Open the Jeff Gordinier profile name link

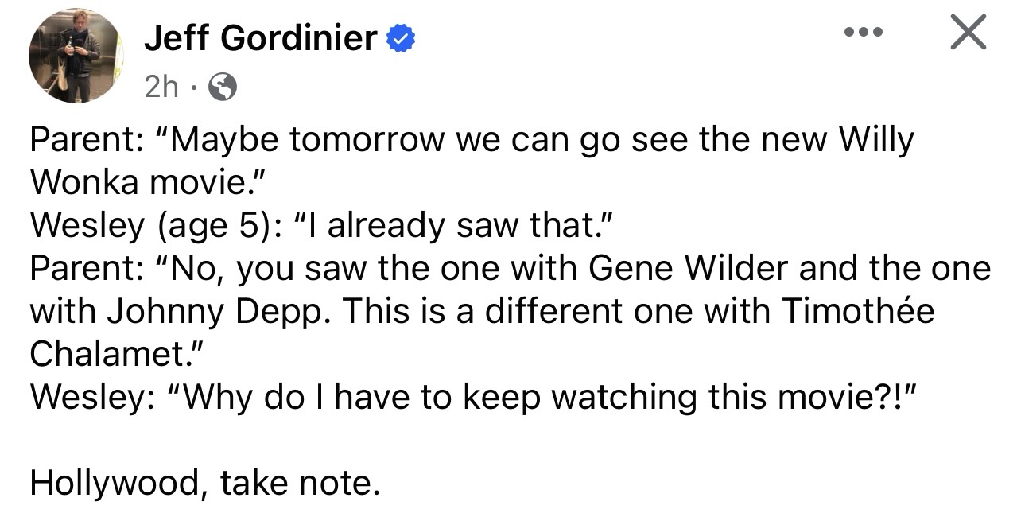(260, 38)
